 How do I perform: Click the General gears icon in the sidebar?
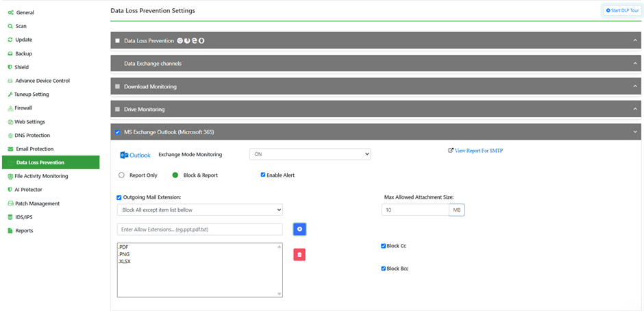(11, 13)
